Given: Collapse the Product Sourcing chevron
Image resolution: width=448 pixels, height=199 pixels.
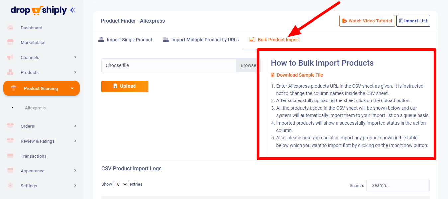Looking at the screenshot, I should 72,88.
